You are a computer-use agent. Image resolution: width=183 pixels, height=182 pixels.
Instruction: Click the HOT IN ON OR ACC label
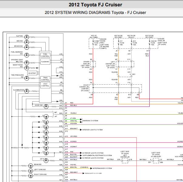pos(131,37)
